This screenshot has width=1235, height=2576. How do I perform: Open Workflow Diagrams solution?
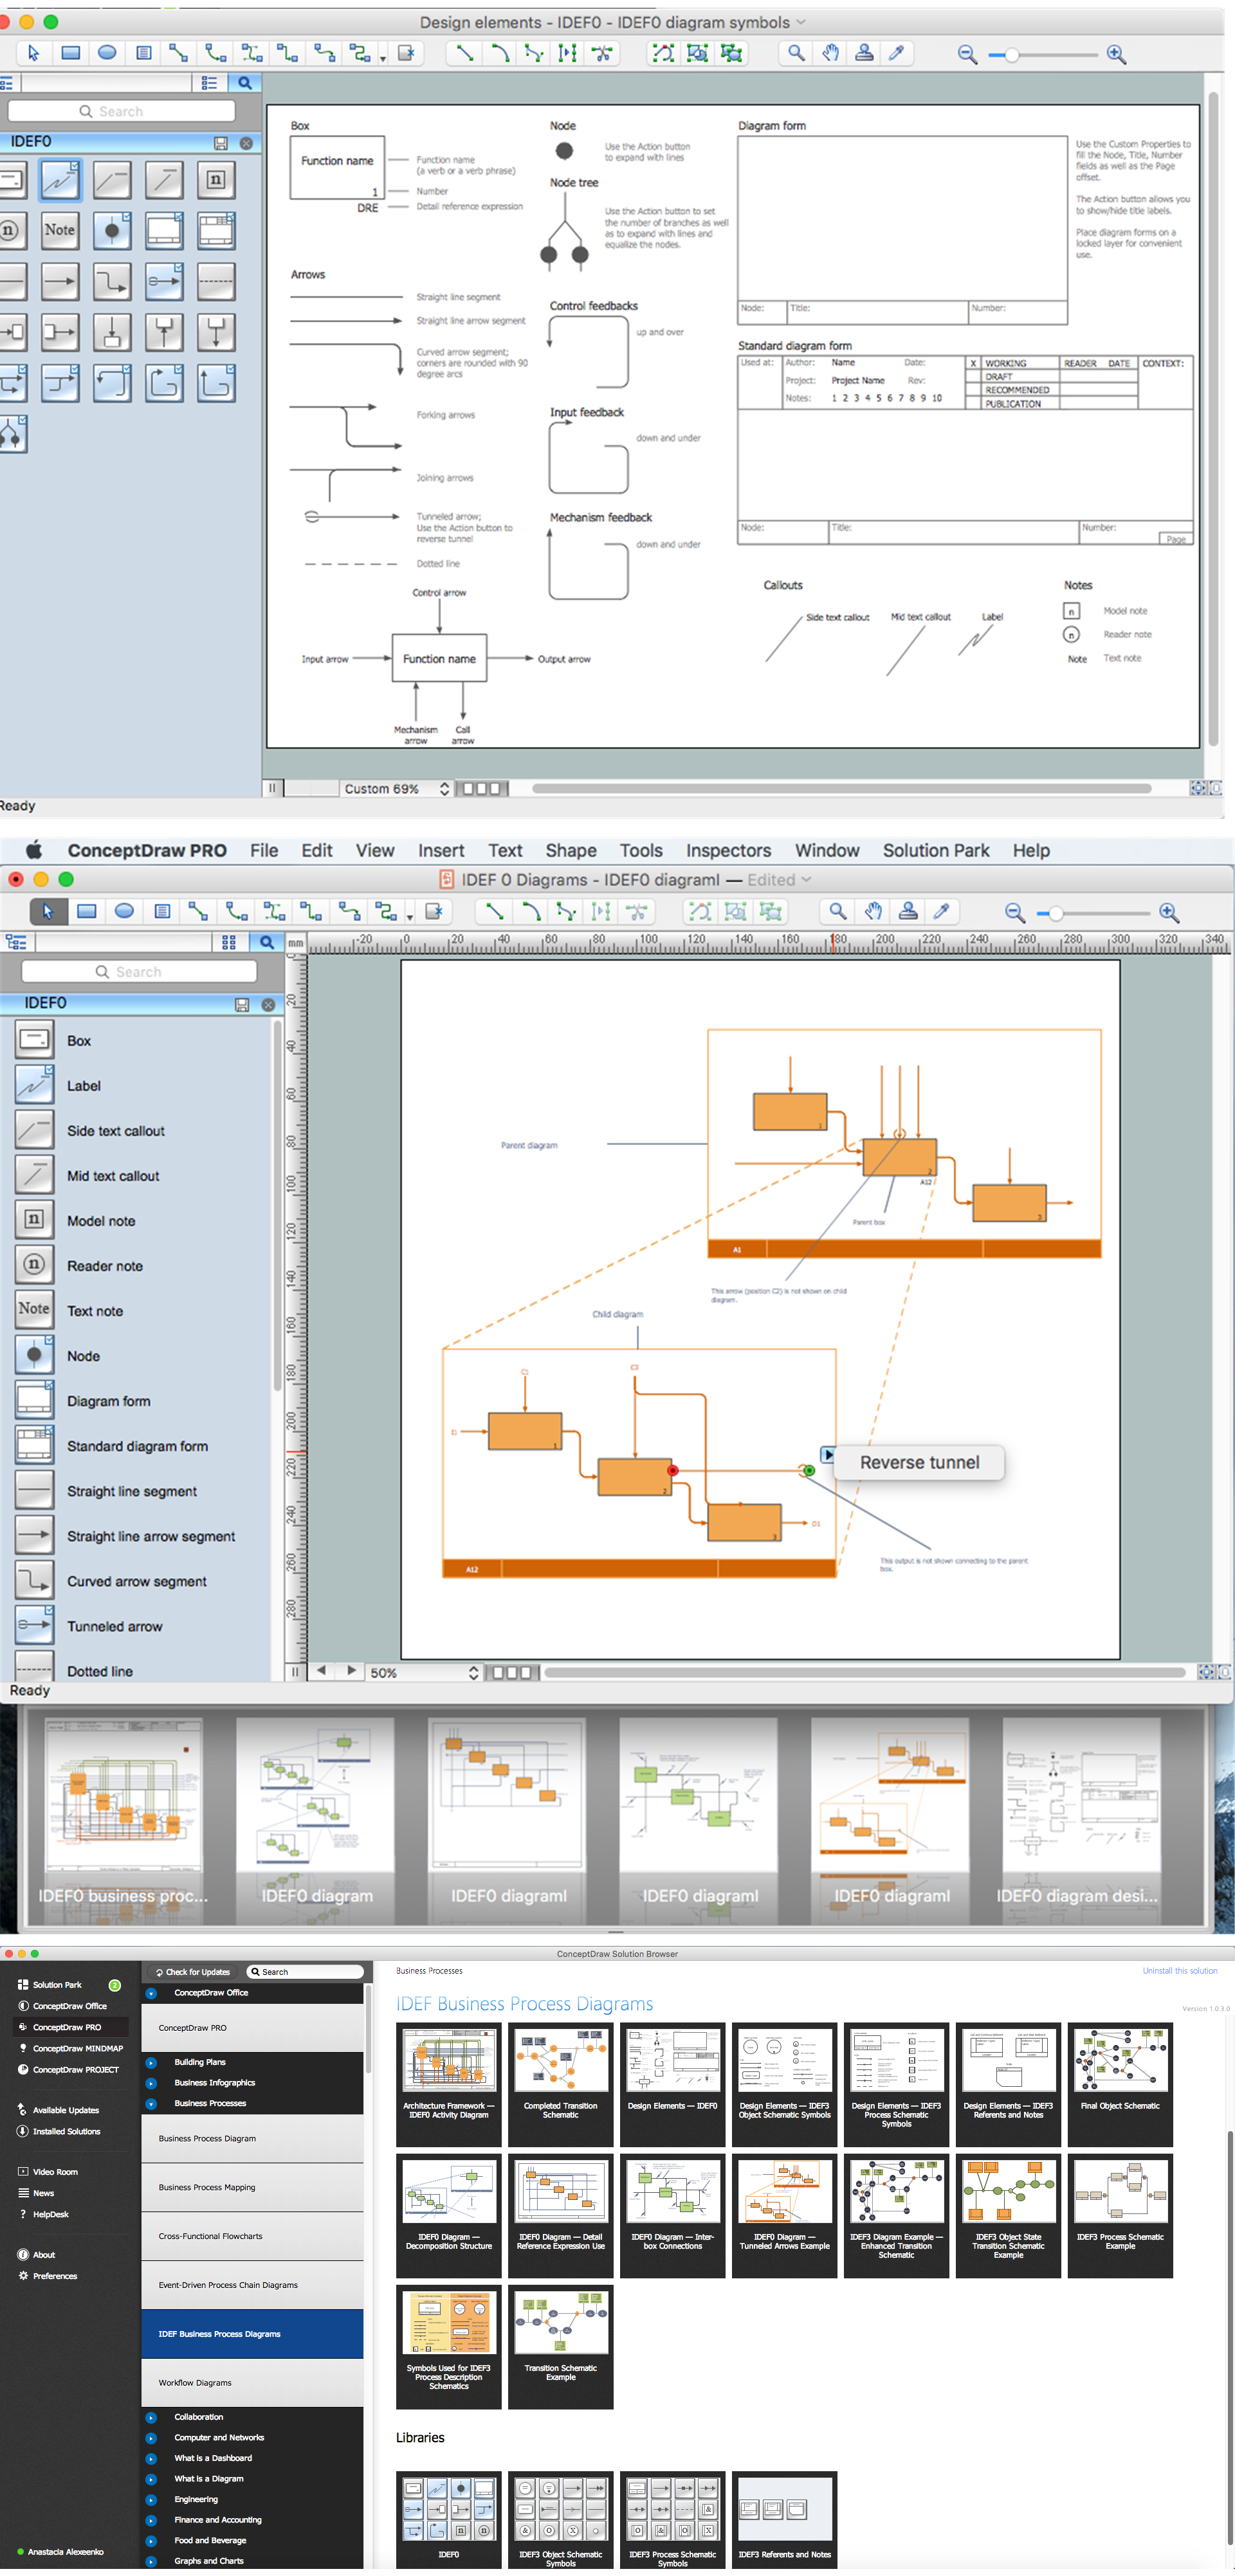[252, 2383]
